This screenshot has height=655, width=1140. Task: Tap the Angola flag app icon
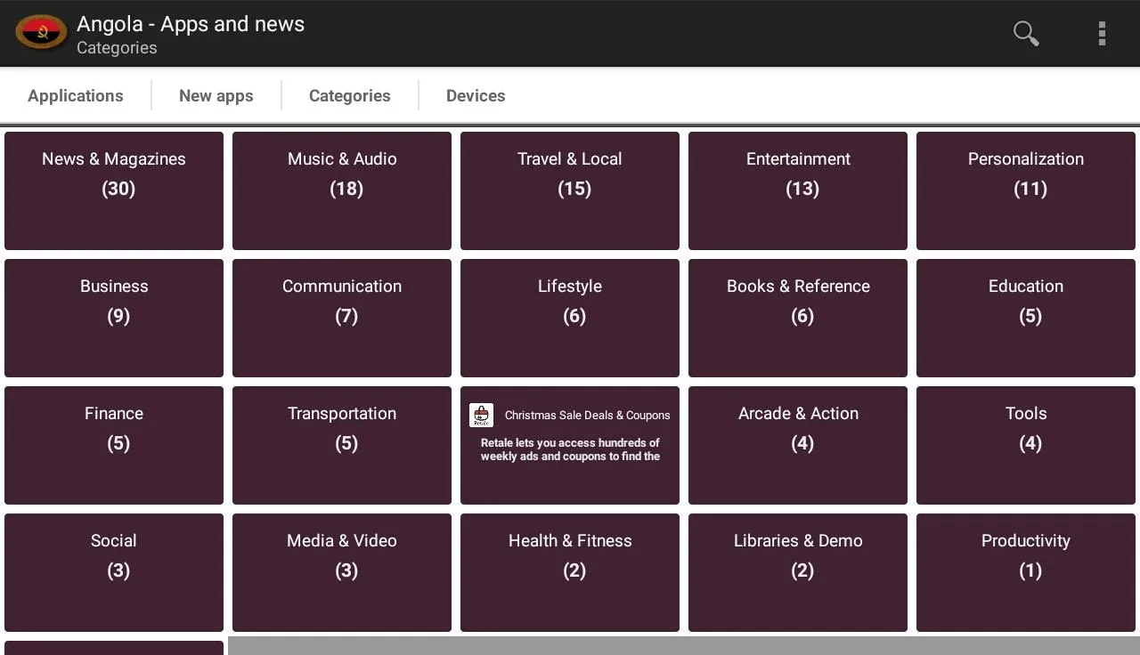pos(41,33)
